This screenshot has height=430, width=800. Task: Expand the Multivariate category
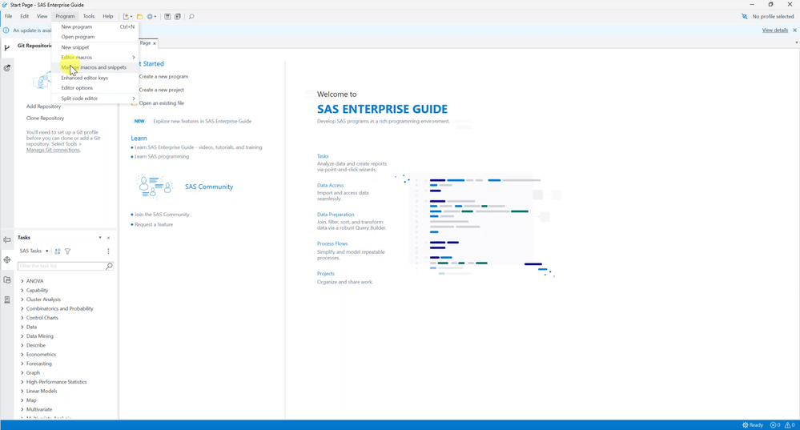tap(22, 410)
